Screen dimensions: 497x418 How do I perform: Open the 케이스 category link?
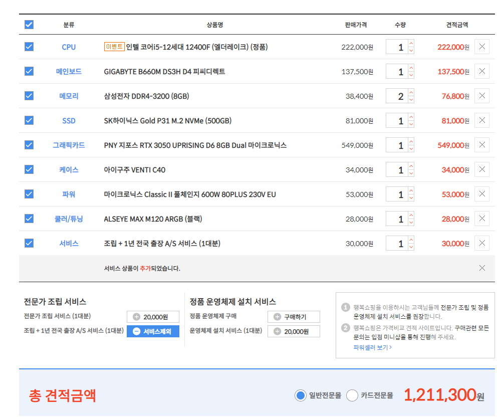tap(69, 170)
